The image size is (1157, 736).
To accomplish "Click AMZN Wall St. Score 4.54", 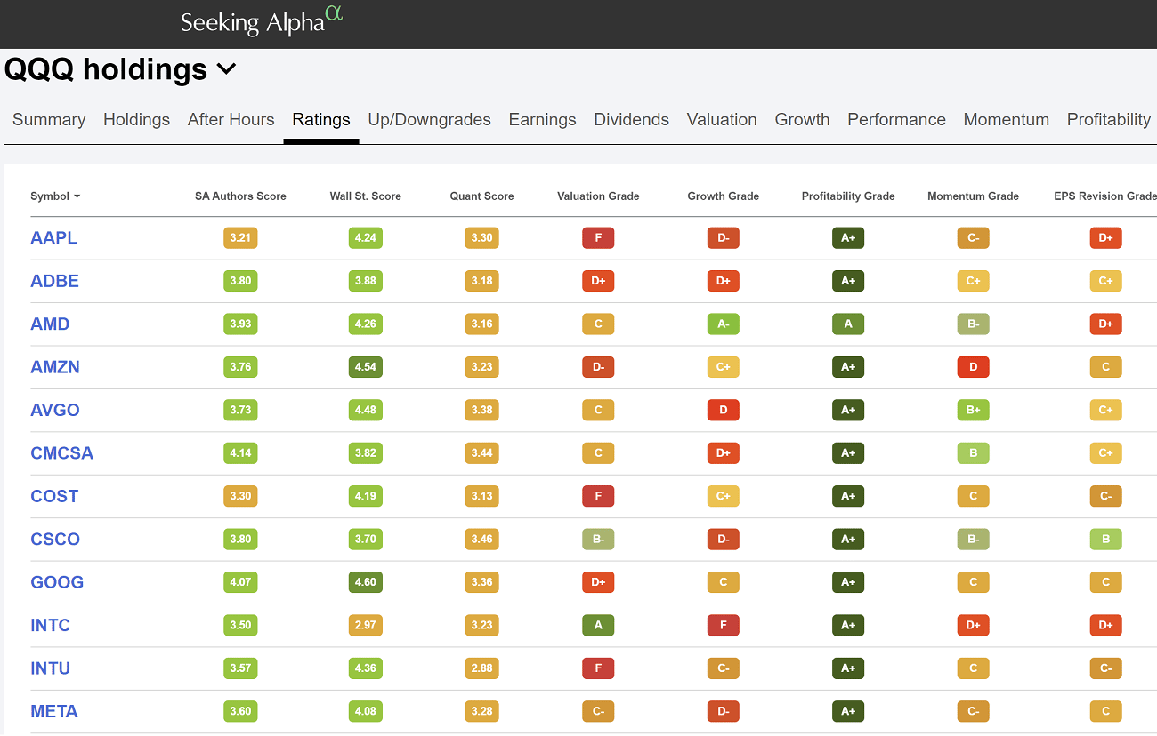I will pyautogui.click(x=366, y=367).
